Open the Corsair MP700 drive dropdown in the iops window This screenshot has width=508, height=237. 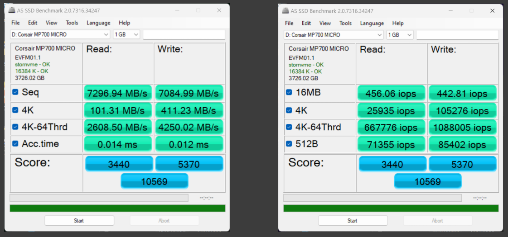tap(334, 35)
